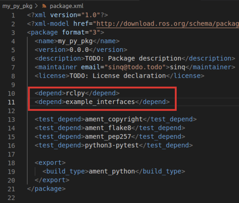Select line number 11 in gutter
Image resolution: width=239 pixels, height=203 pixels.
(11, 102)
